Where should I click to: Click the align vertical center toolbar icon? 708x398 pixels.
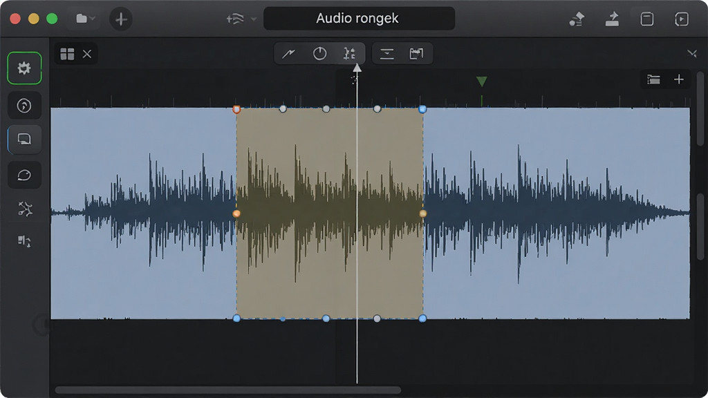387,54
